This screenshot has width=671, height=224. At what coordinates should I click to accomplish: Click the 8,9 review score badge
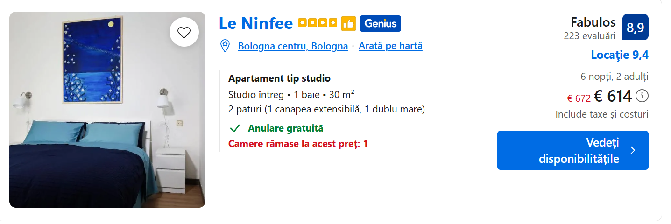[635, 28]
